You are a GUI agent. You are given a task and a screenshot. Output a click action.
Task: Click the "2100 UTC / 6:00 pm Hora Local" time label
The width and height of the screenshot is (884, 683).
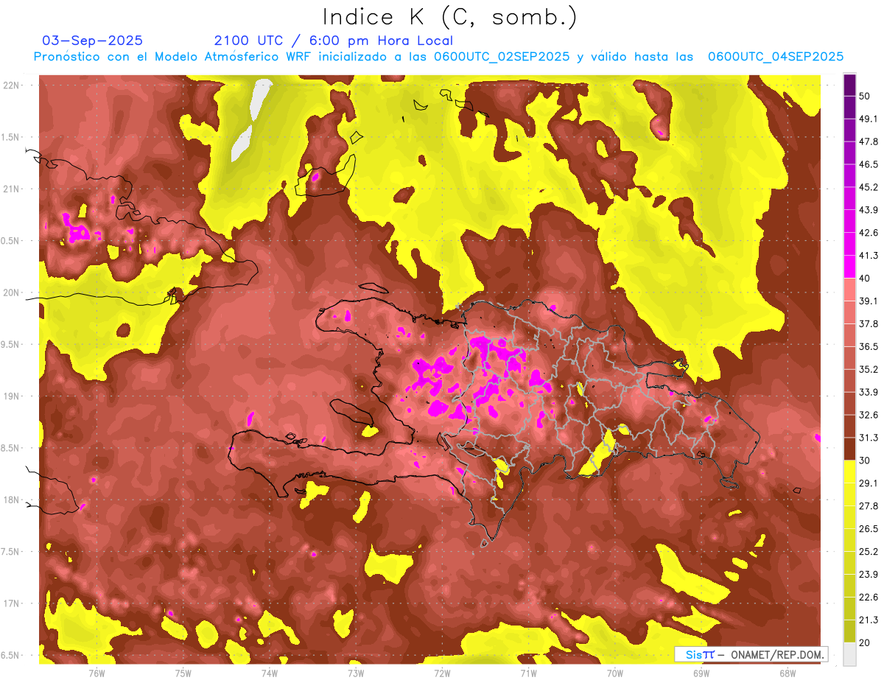334,41
